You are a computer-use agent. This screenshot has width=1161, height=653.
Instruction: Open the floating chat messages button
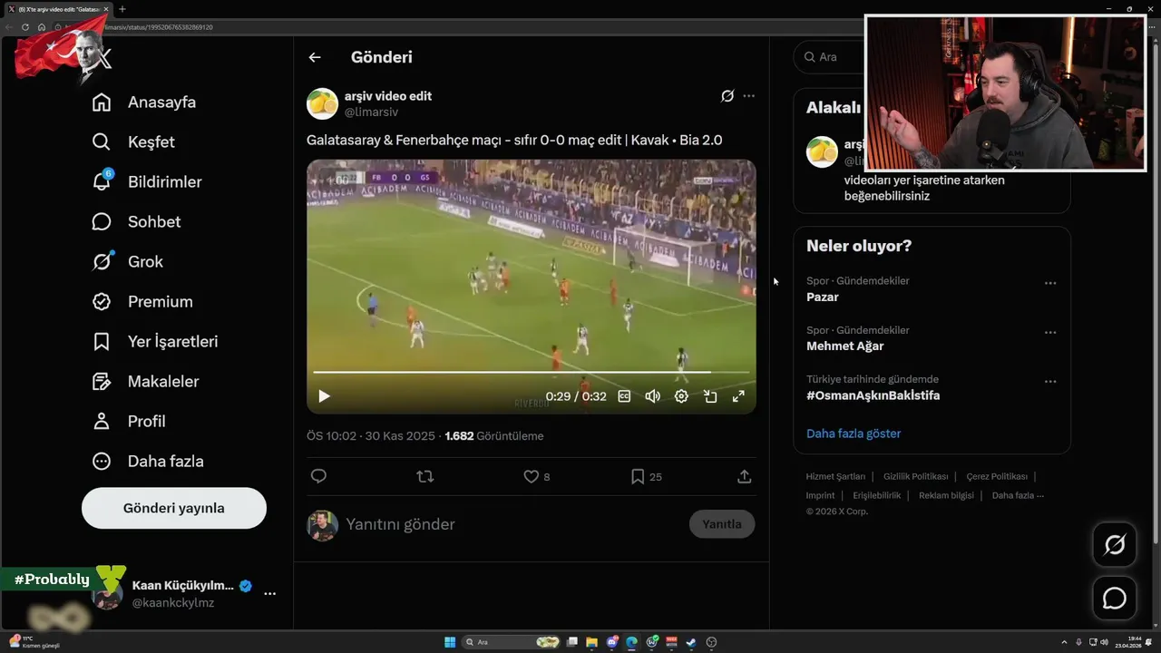pos(1114,599)
